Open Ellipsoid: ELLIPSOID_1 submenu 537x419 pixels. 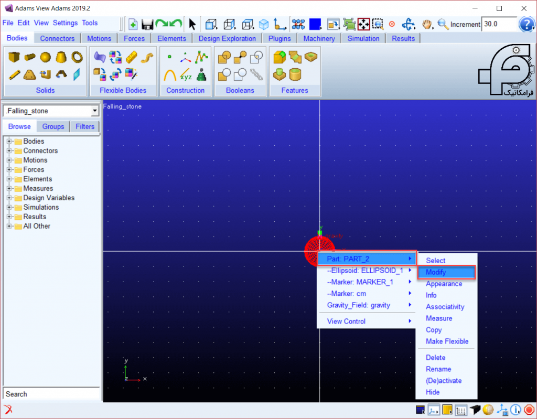pyautogui.click(x=367, y=271)
